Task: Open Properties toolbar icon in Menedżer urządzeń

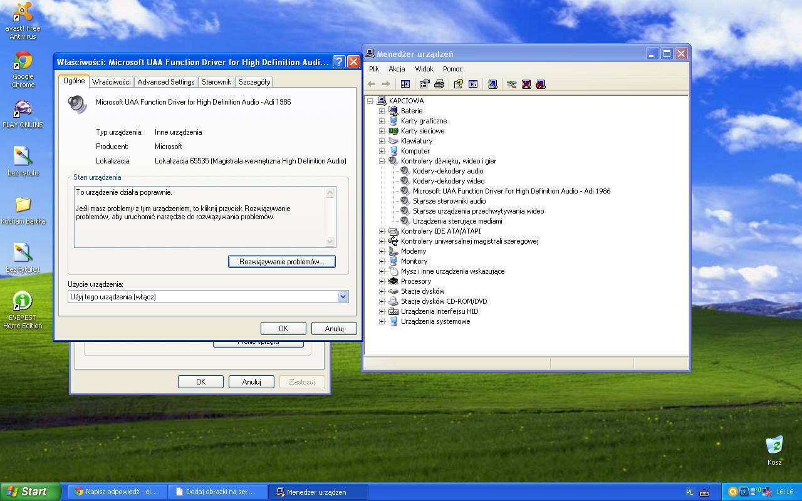Action: pos(424,84)
